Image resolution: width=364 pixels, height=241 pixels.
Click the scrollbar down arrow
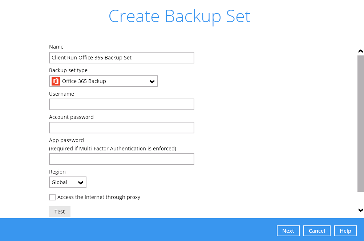click(360, 210)
